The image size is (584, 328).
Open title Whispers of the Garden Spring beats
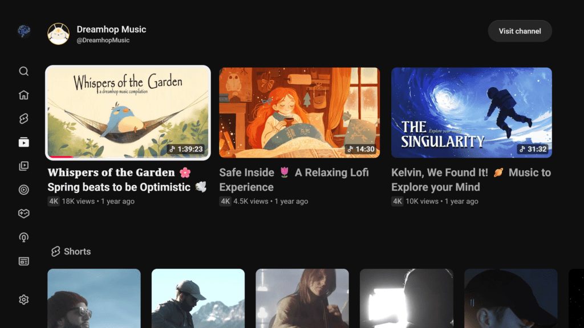(127, 179)
